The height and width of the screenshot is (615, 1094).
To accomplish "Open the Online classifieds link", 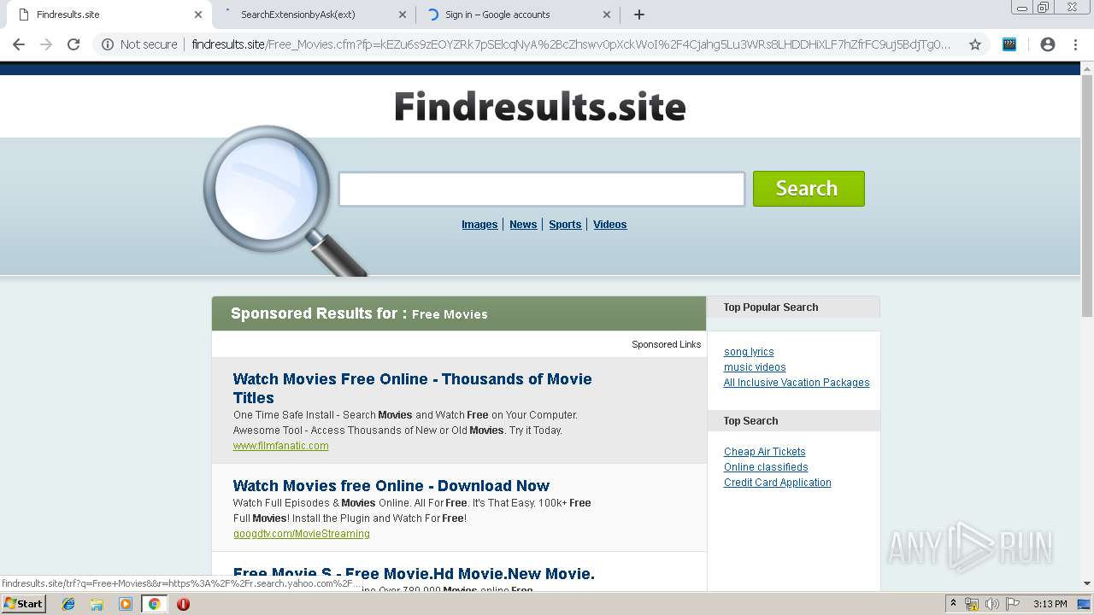I will coord(766,467).
